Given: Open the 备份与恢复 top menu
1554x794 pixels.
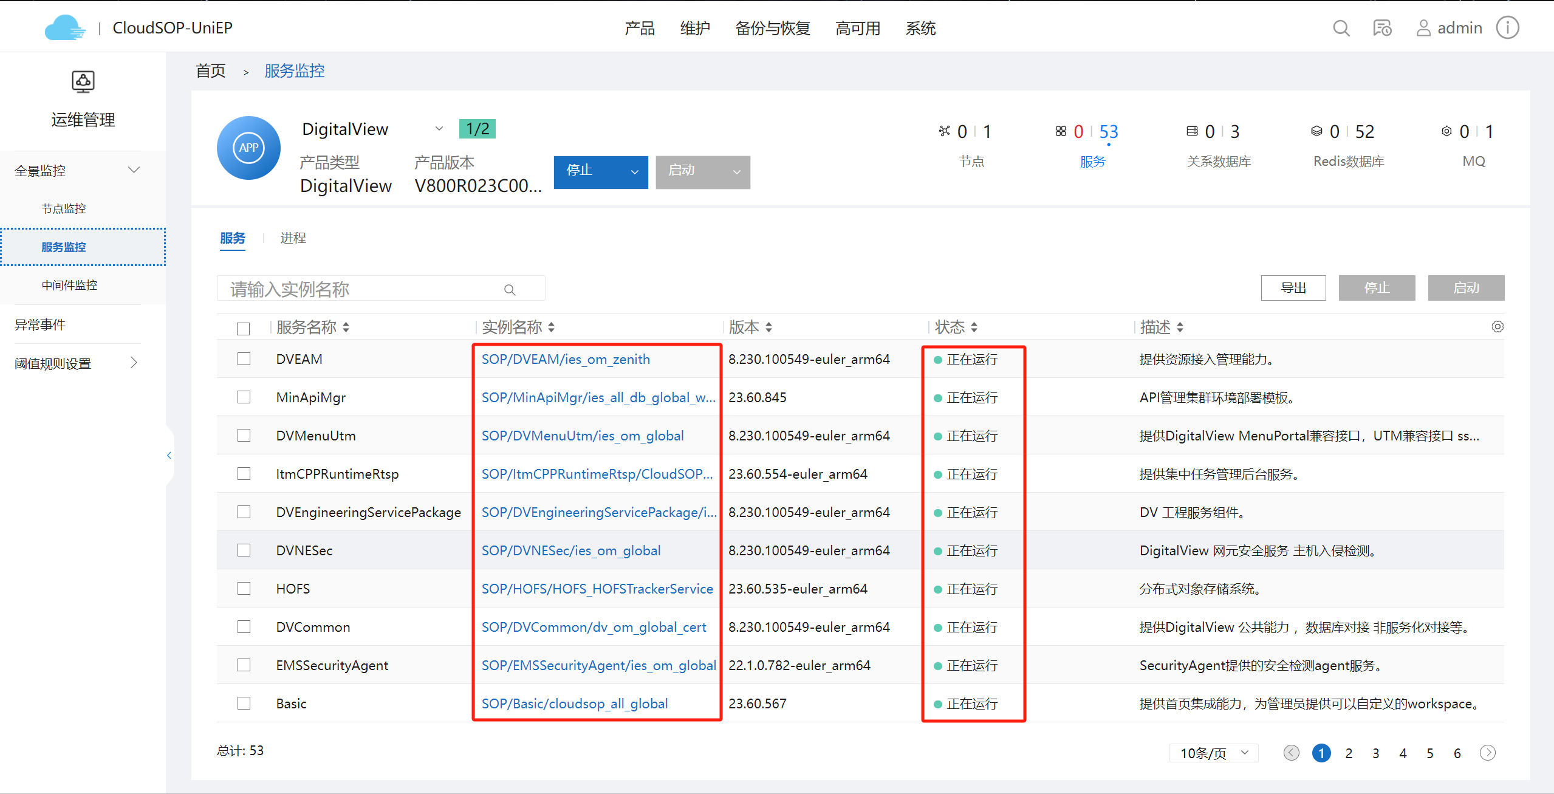Looking at the screenshot, I should coord(773,29).
